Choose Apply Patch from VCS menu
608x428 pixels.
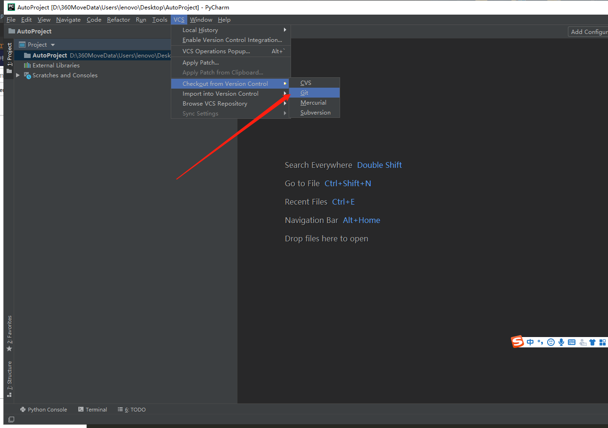pyautogui.click(x=231, y=62)
